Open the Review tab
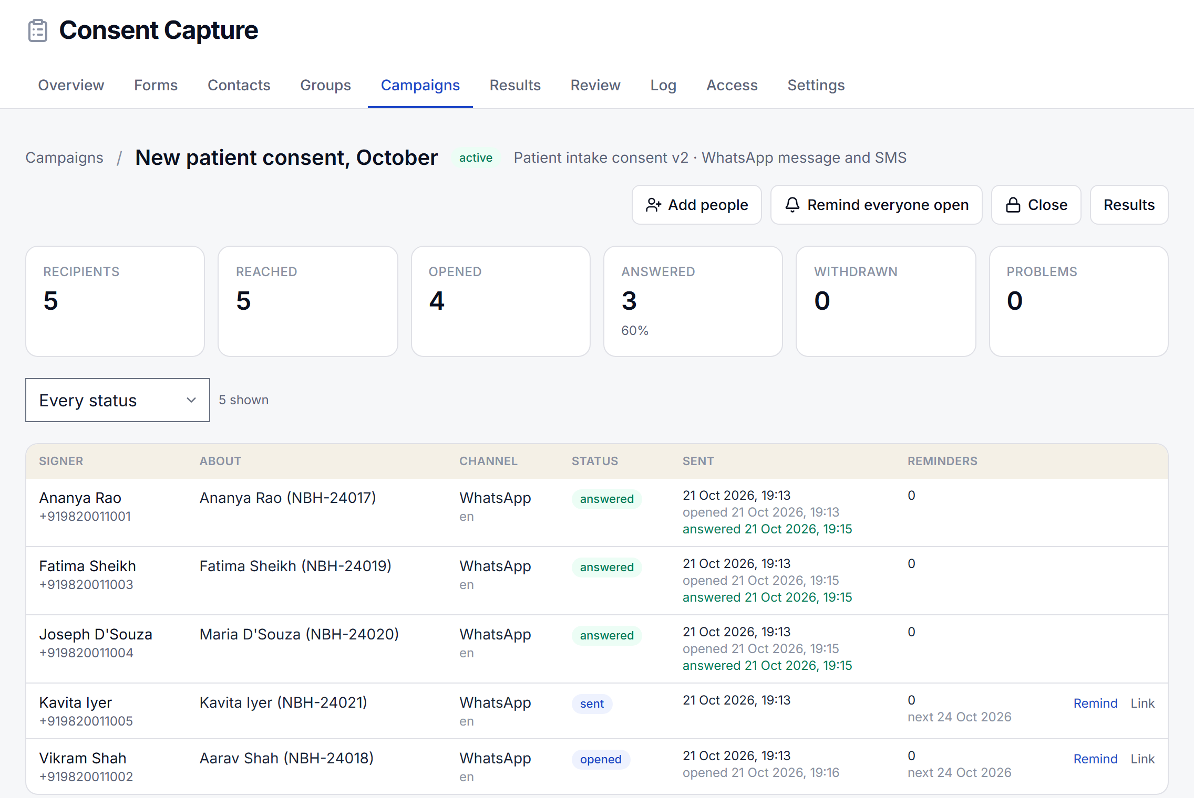The image size is (1194, 798). [595, 85]
